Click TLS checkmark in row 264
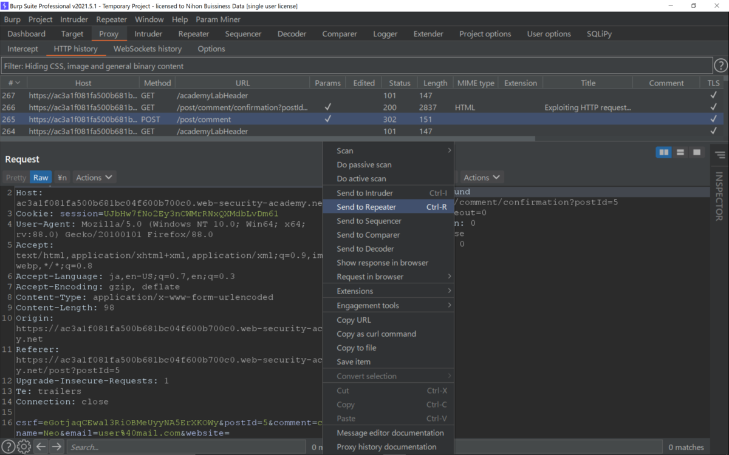The image size is (729, 455). point(713,132)
